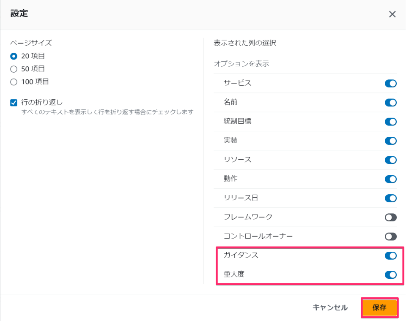Disable the 動作 column toggle
406x321 pixels.
tap(390, 179)
